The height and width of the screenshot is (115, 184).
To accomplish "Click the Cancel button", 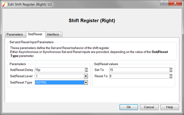I will tap(149, 107).
